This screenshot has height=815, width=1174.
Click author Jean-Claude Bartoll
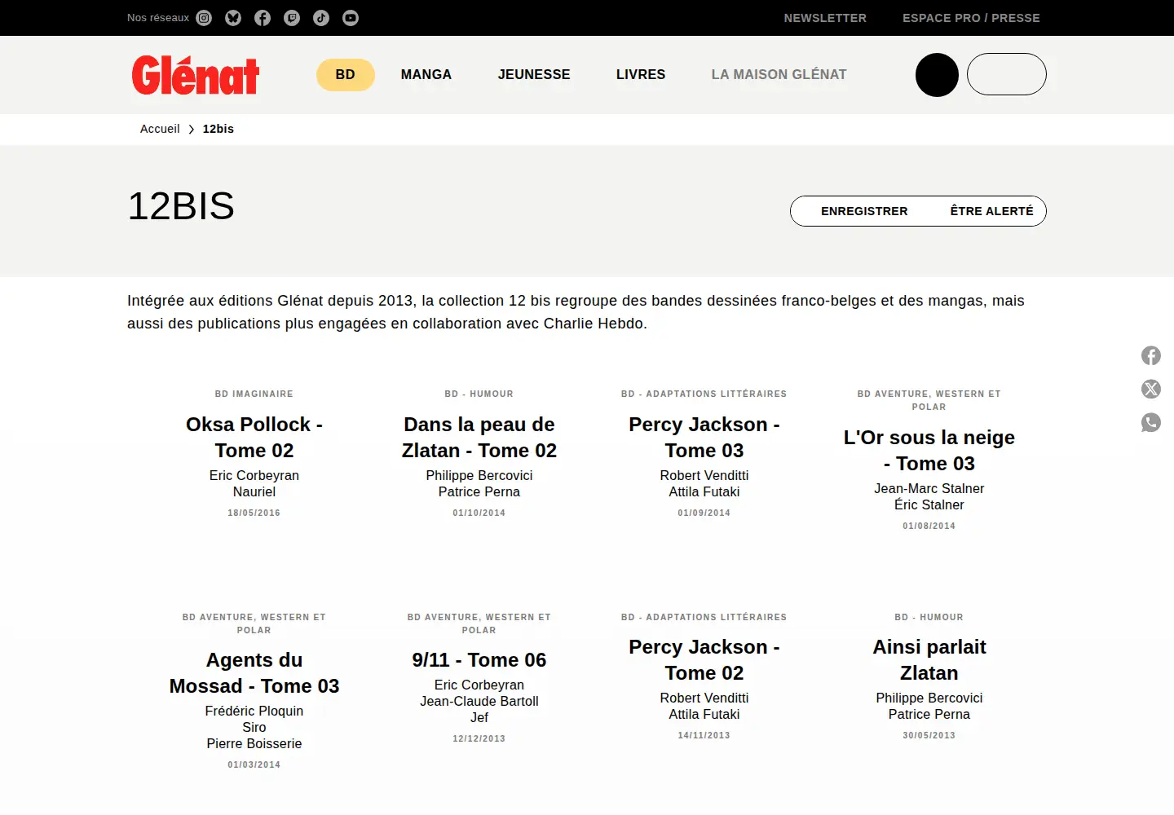[479, 701]
